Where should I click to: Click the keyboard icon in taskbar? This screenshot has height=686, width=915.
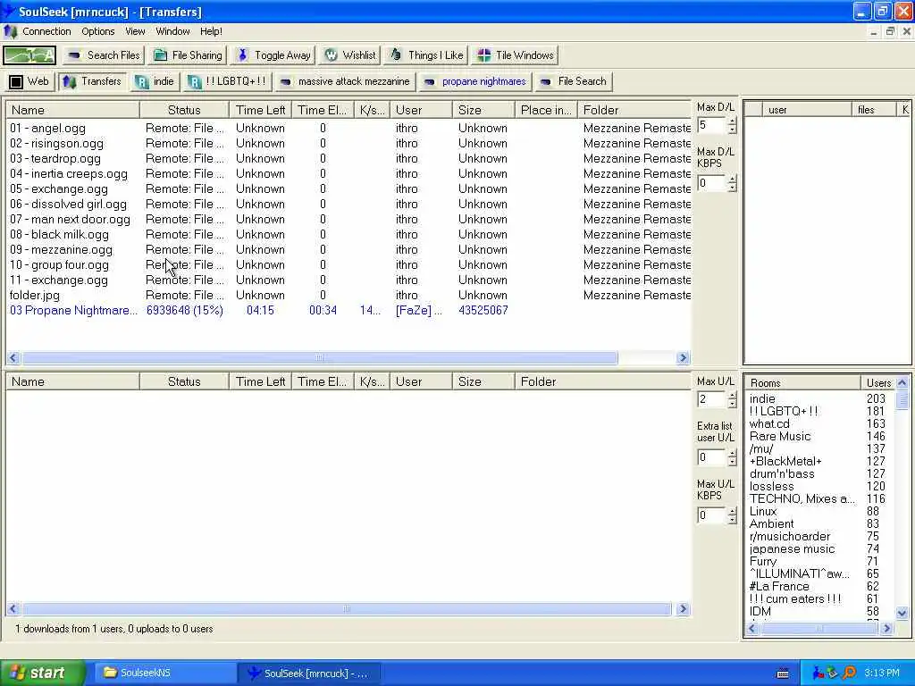pos(783,673)
